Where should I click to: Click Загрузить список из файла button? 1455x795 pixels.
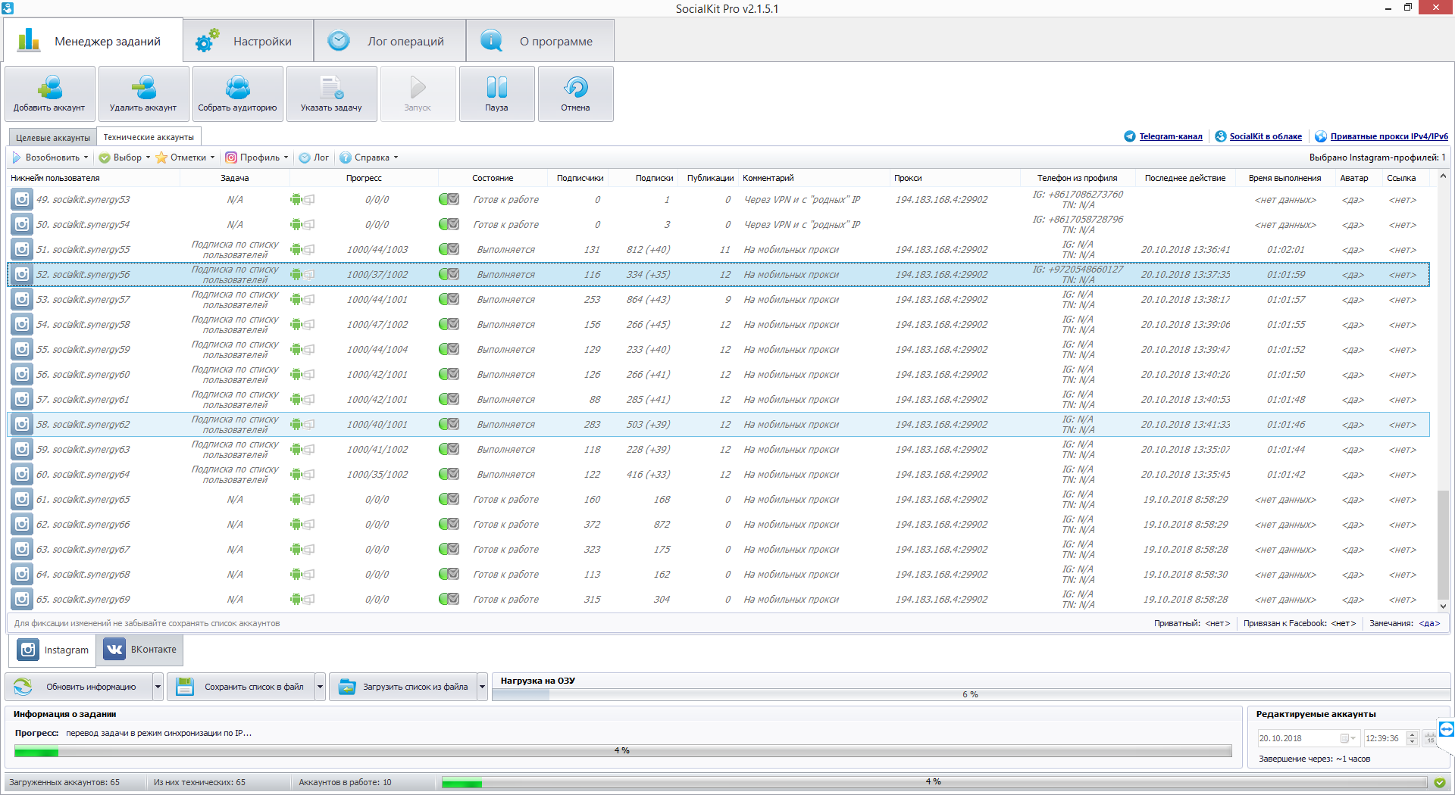pyautogui.click(x=403, y=687)
